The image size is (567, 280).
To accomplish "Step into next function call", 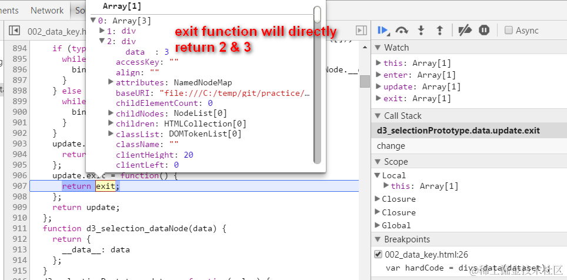I will [421, 31].
